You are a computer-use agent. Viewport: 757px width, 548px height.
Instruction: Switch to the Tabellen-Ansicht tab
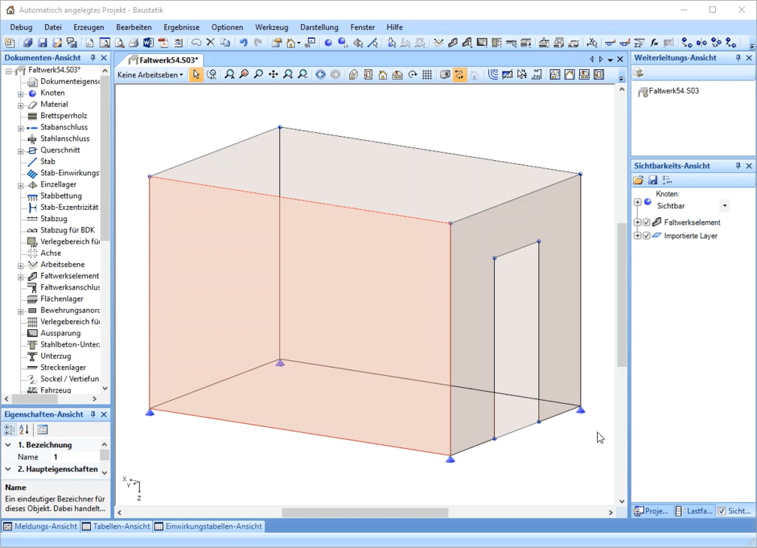(116, 526)
